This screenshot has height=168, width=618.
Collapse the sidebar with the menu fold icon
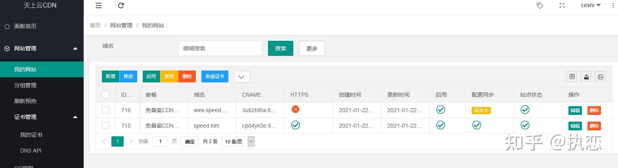[x=99, y=6]
